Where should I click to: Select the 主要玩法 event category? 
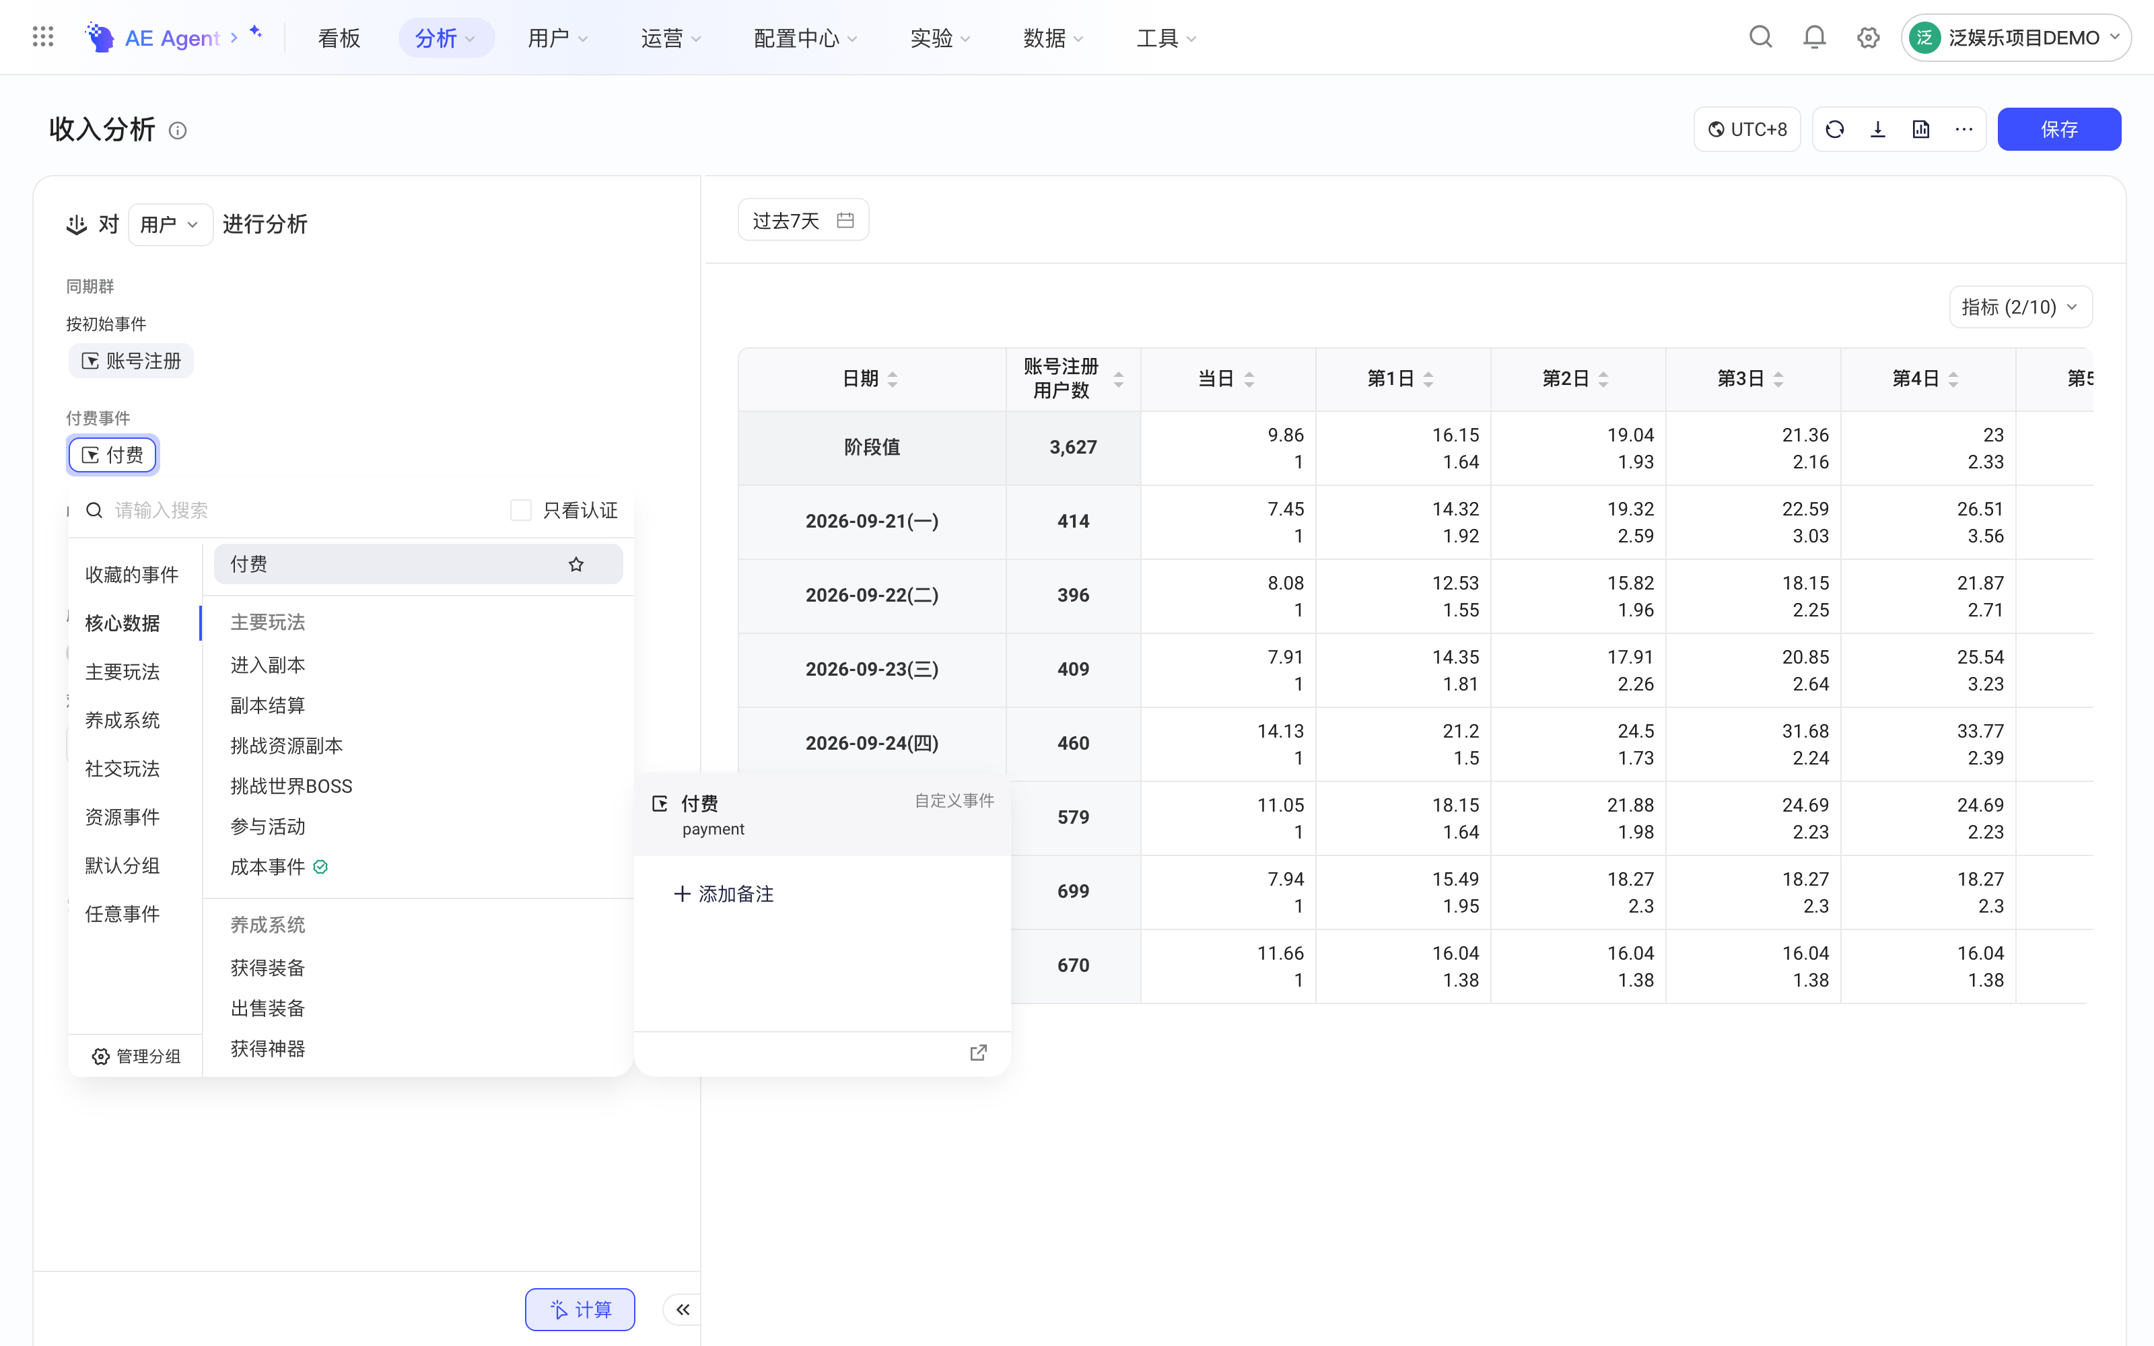[123, 672]
